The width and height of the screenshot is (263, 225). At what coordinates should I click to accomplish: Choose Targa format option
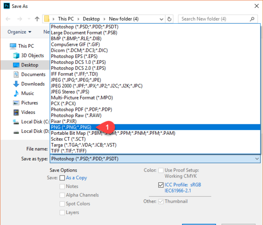[x=155, y=145]
